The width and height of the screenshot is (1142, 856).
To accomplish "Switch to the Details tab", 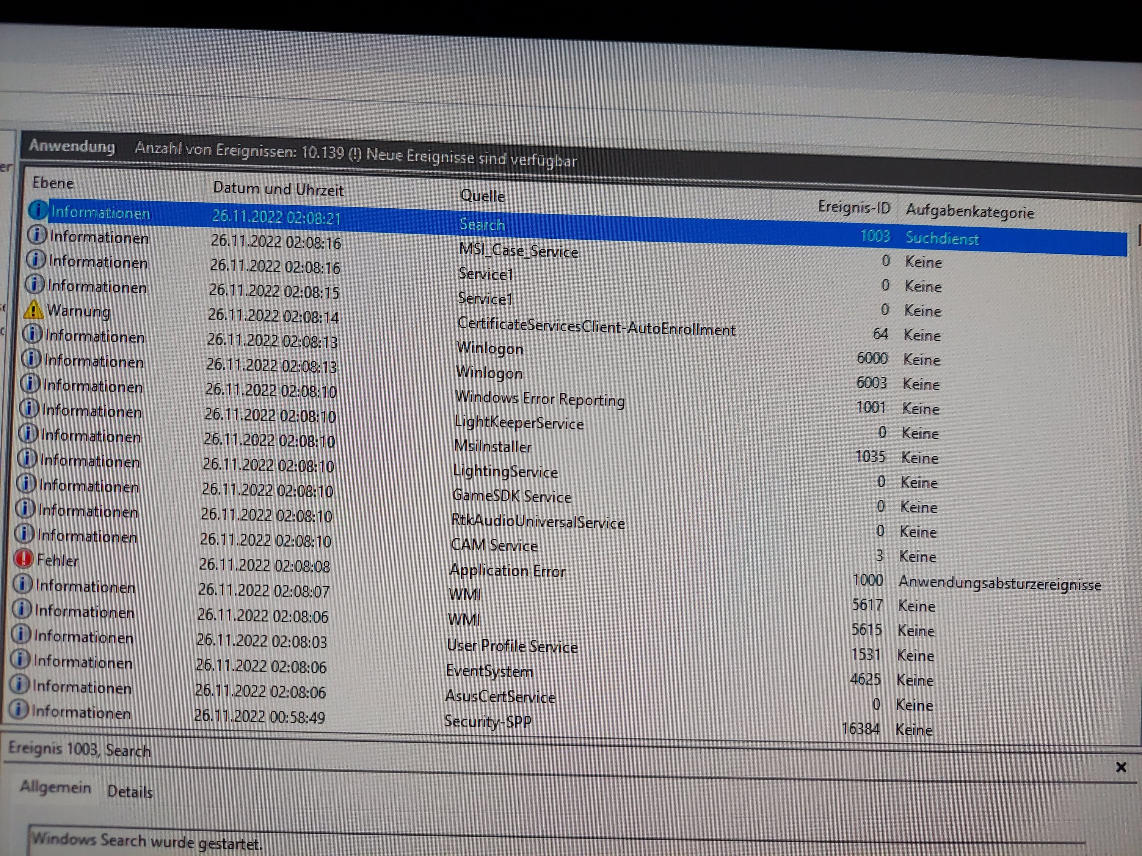I will point(130,792).
